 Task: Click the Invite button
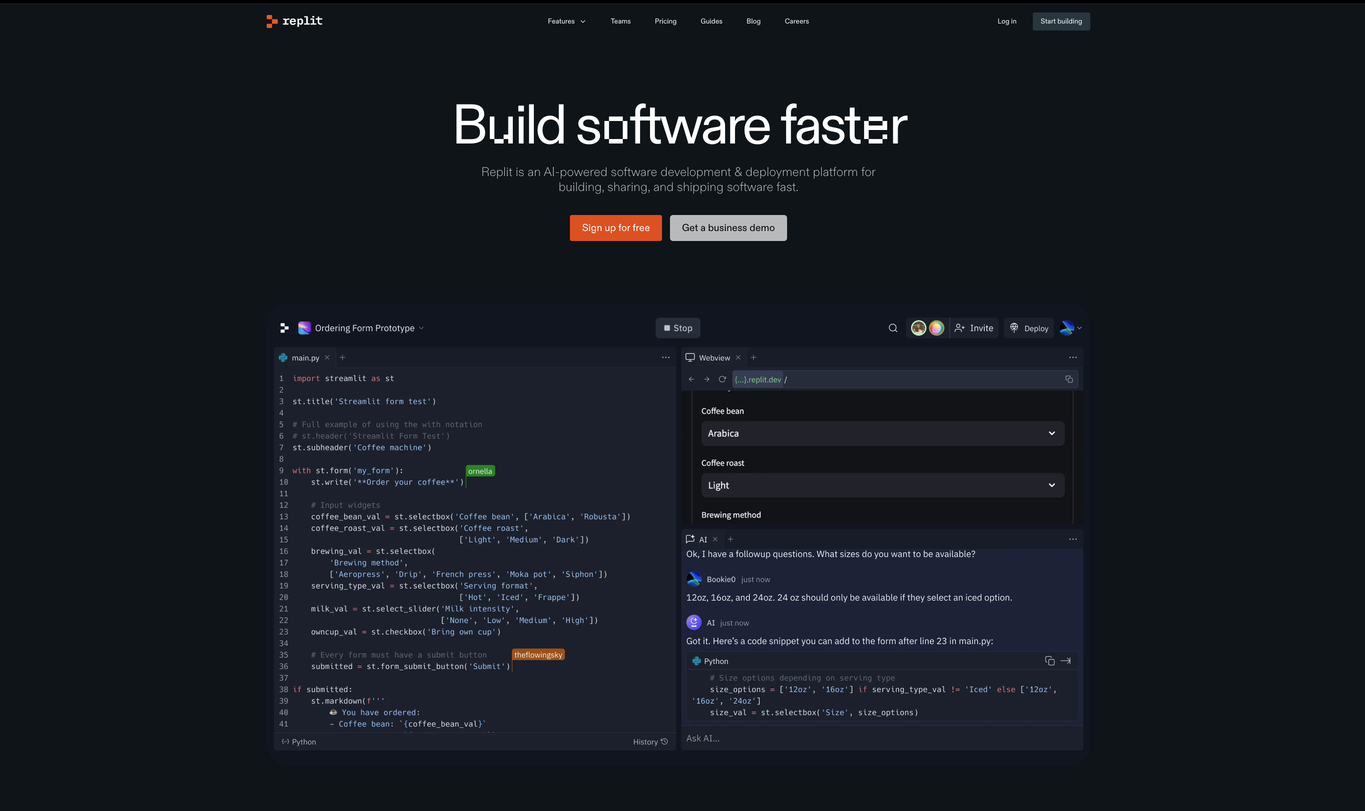point(973,328)
